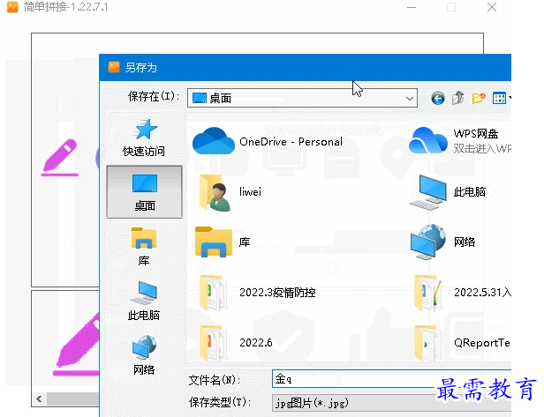This screenshot has height=417, width=544.
Task: Open the view menu icon
Action: click(x=500, y=99)
